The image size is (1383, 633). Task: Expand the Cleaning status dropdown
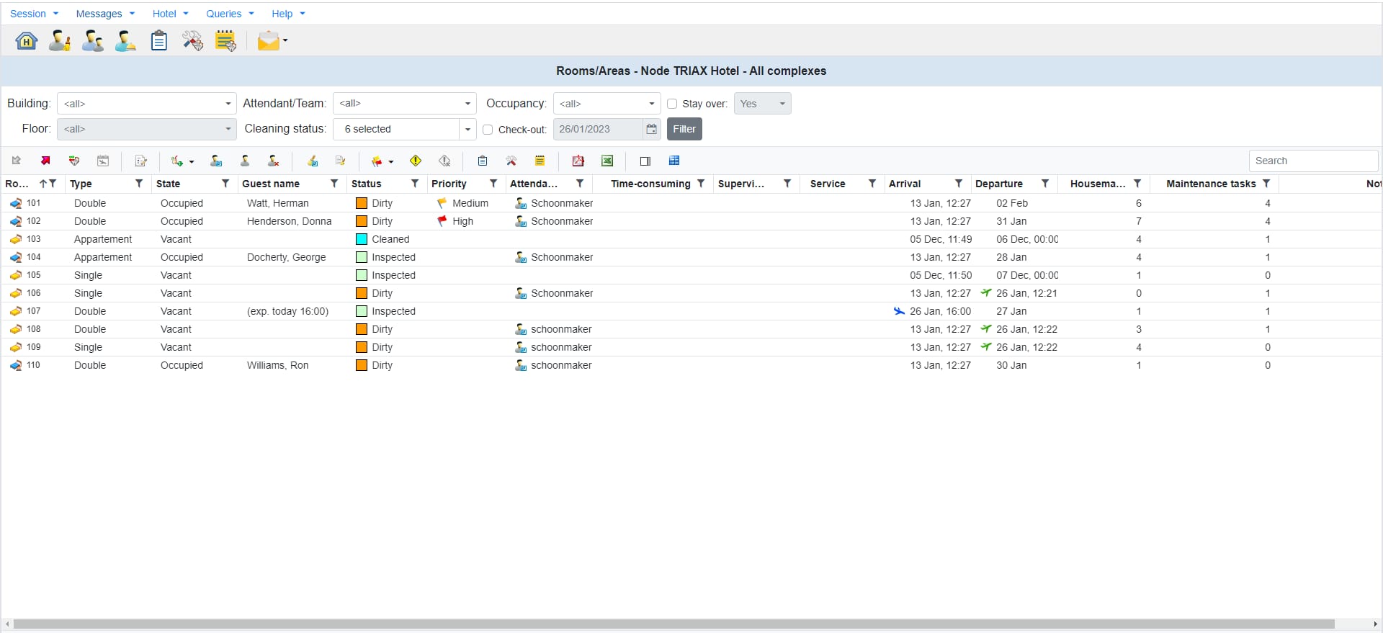(467, 129)
